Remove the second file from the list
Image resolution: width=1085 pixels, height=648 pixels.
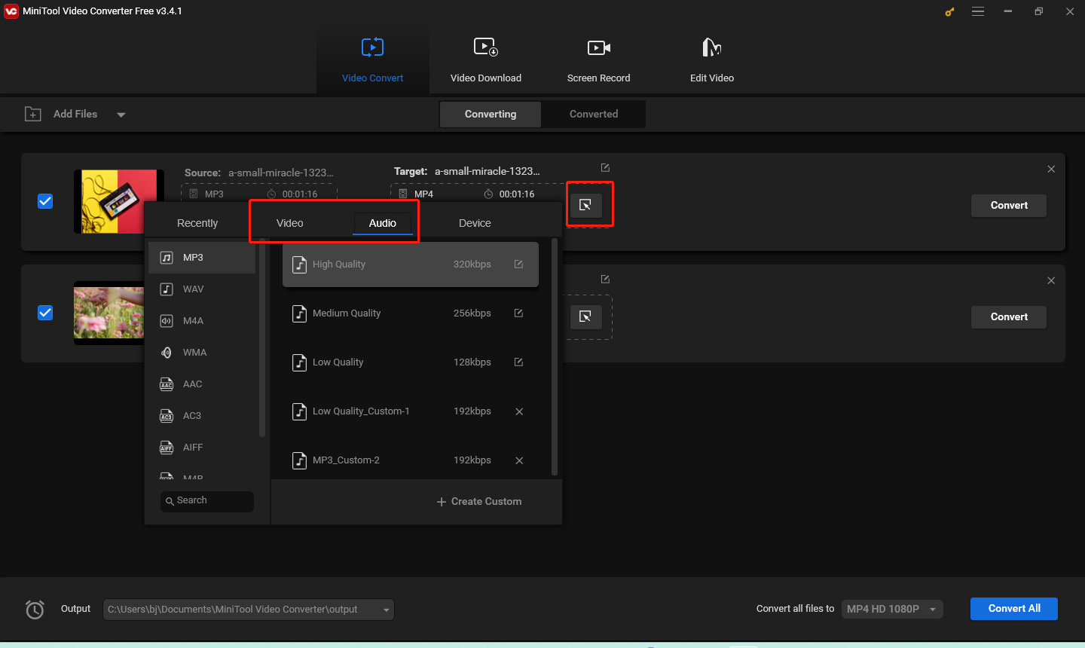1051,280
